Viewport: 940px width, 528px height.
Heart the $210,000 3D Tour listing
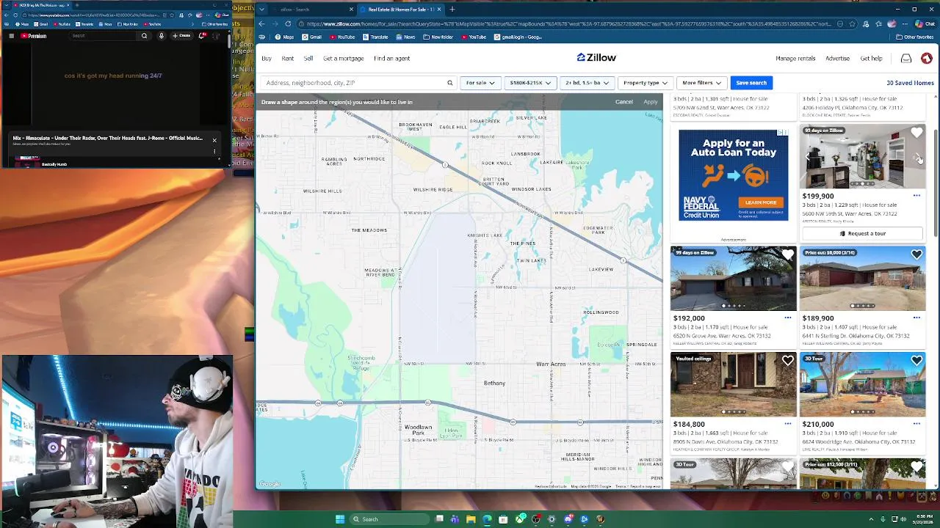coord(916,361)
